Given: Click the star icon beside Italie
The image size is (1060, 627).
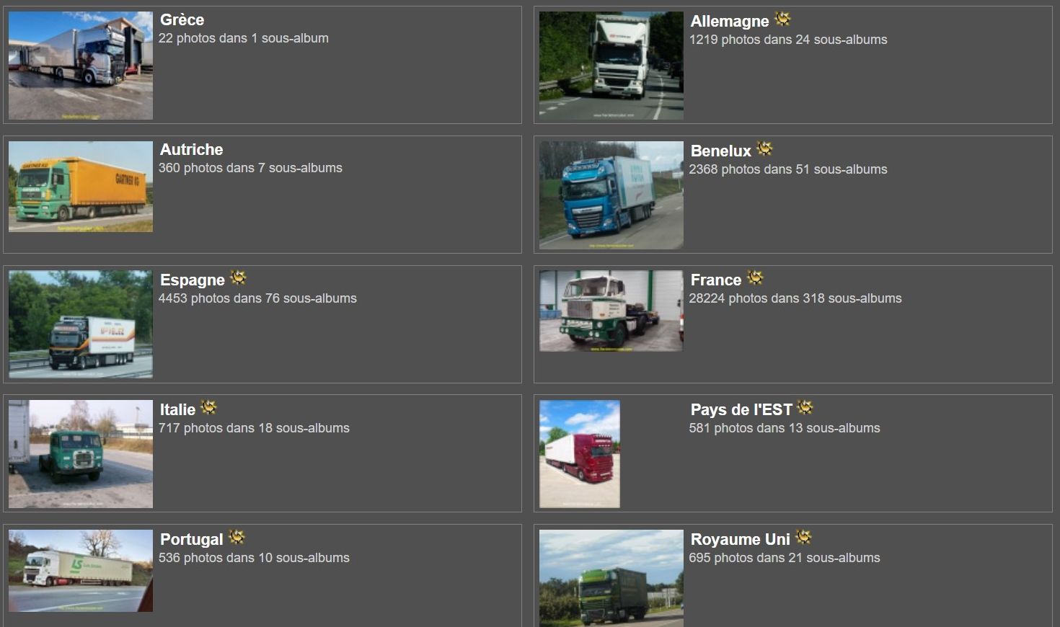Looking at the screenshot, I should [x=208, y=408].
